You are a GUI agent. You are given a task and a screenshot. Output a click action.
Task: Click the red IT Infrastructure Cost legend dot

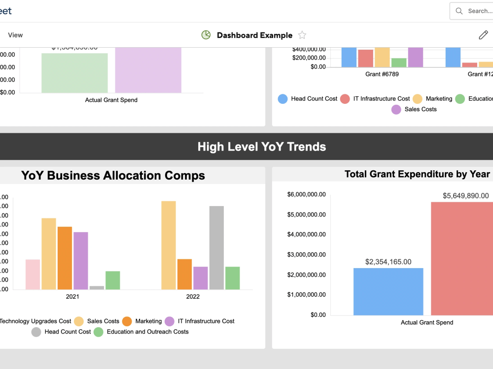pos(345,98)
